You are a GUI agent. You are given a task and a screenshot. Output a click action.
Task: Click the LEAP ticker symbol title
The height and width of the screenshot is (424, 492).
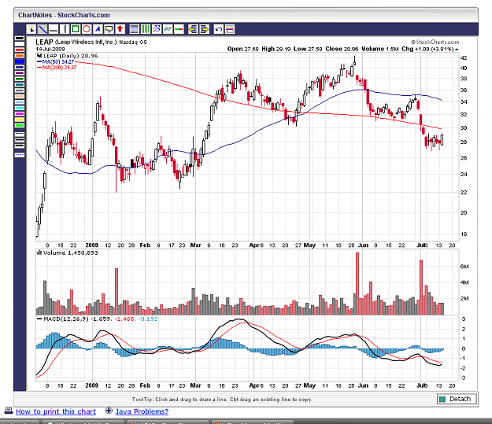pyautogui.click(x=44, y=42)
